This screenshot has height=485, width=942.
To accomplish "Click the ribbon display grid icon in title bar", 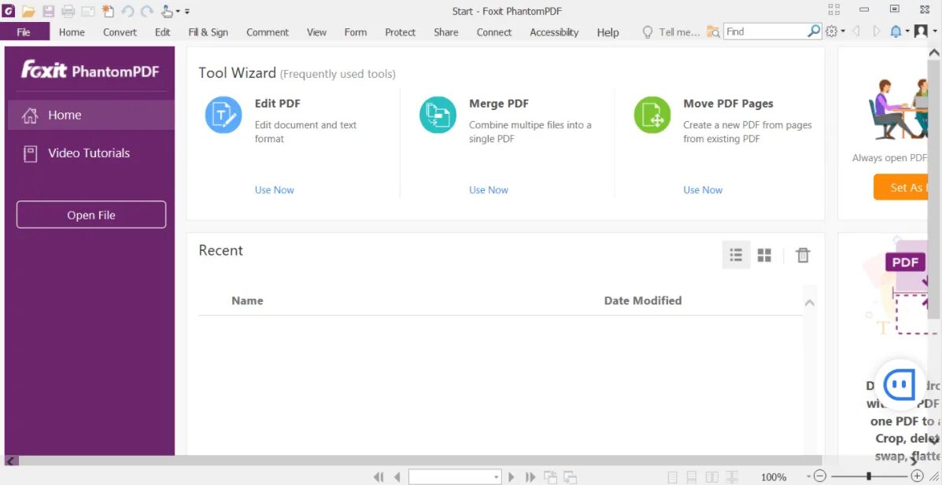I will tap(834, 9).
